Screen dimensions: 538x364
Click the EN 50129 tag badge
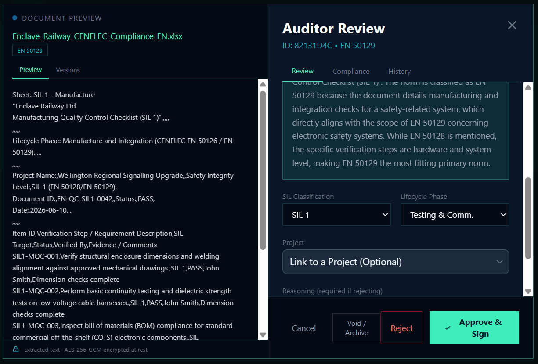click(30, 50)
